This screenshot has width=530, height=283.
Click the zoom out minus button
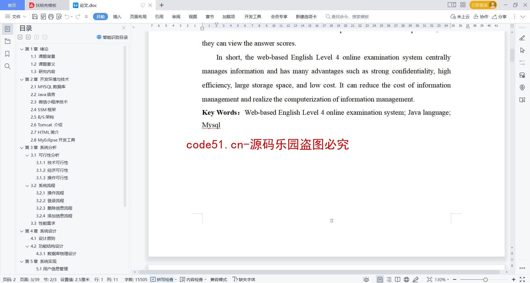454,279
